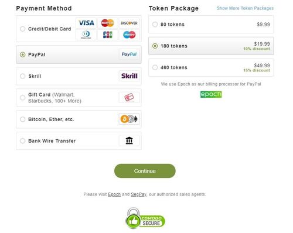Click the Maestro card logo
The image size is (293, 233).
pos(129,35)
